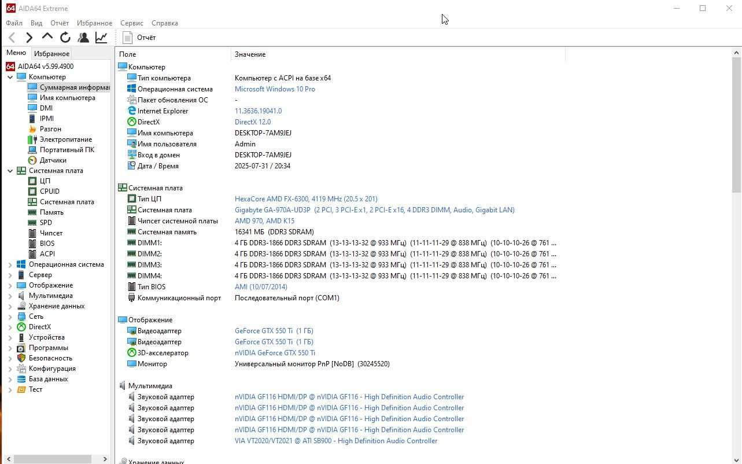Viewport: 742px width, 464px height.
Task: Open the Gigabyte GA-970A-UD3P link
Action: click(x=375, y=210)
